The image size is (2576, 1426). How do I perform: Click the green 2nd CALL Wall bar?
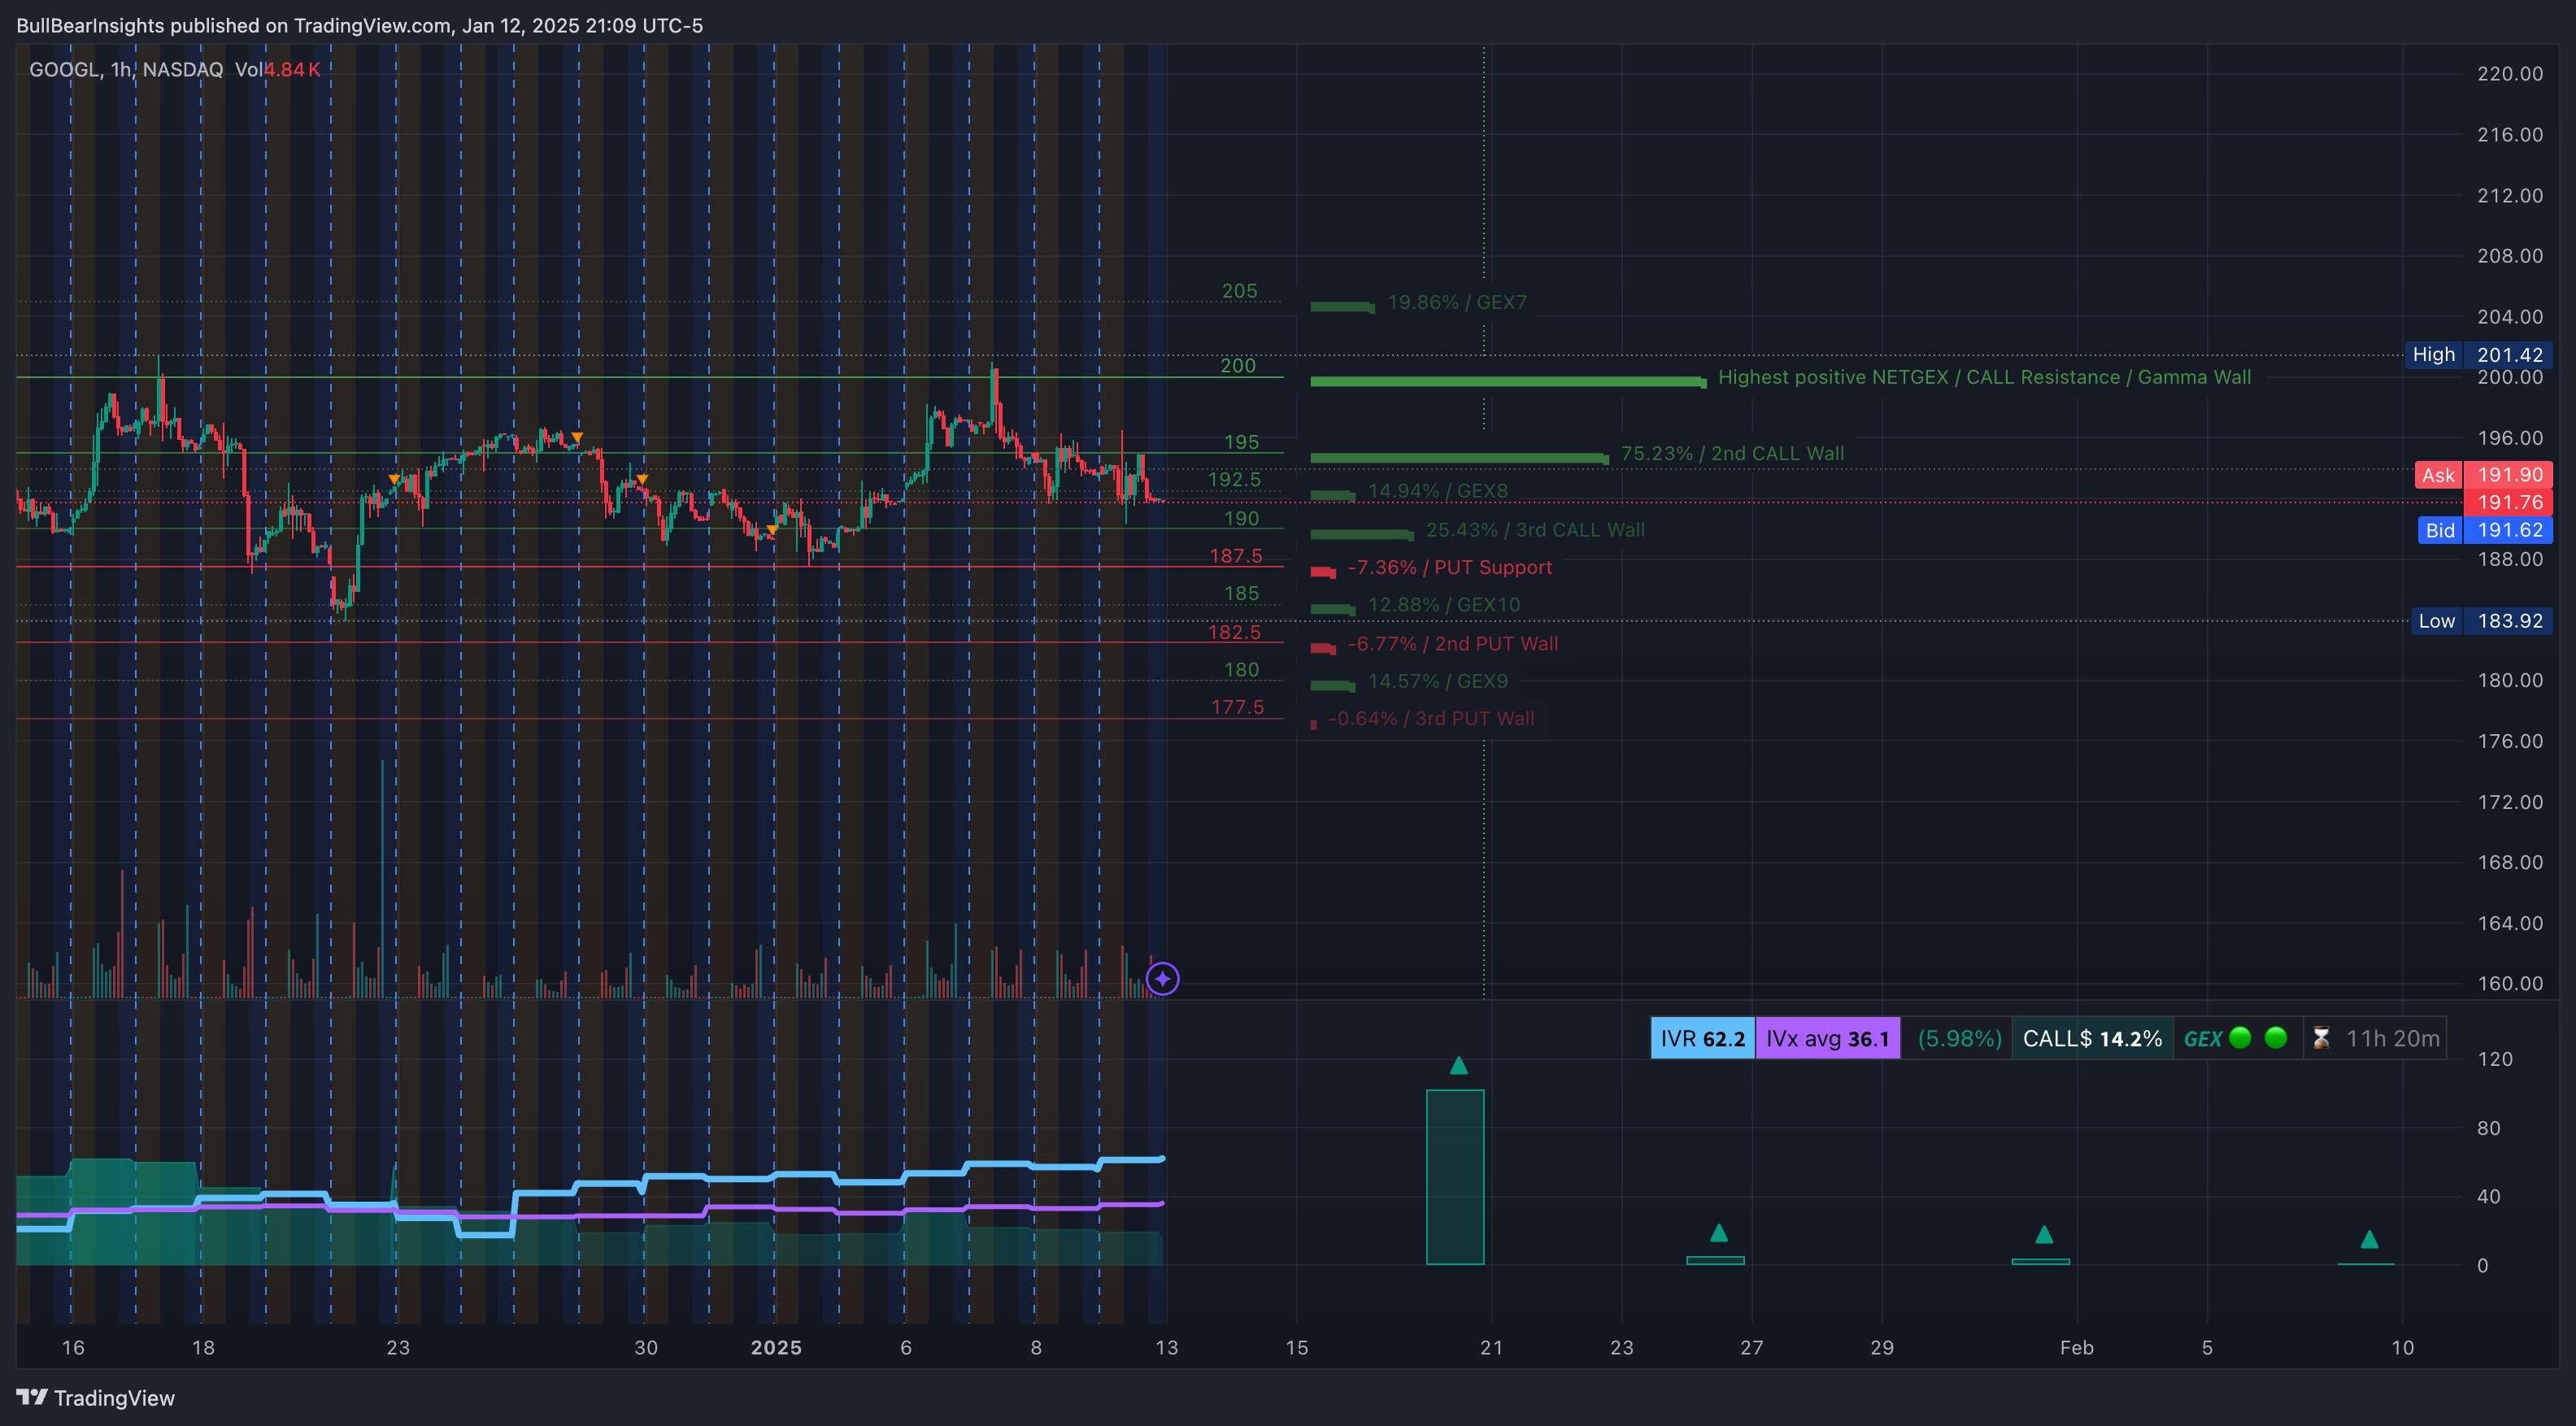[x=1459, y=458]
